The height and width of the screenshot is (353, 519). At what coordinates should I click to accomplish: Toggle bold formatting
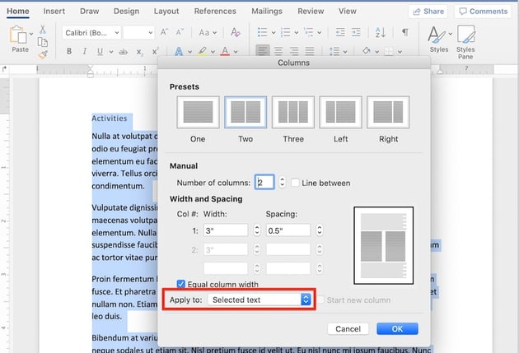point(69,51)
